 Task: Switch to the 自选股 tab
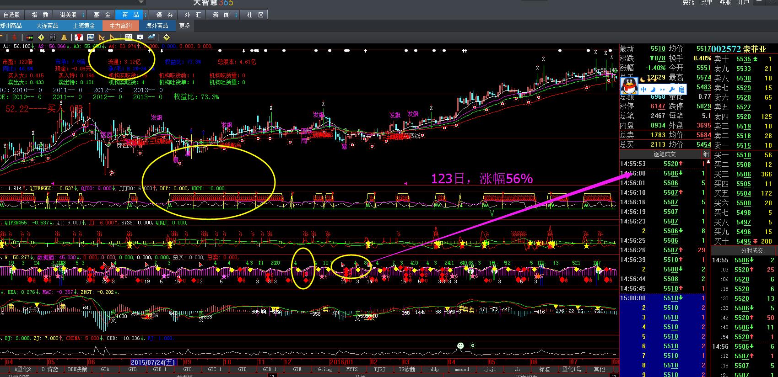tap(12, 15)
